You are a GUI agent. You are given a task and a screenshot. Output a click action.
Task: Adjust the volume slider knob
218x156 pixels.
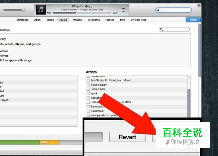(x=24, y=10)
